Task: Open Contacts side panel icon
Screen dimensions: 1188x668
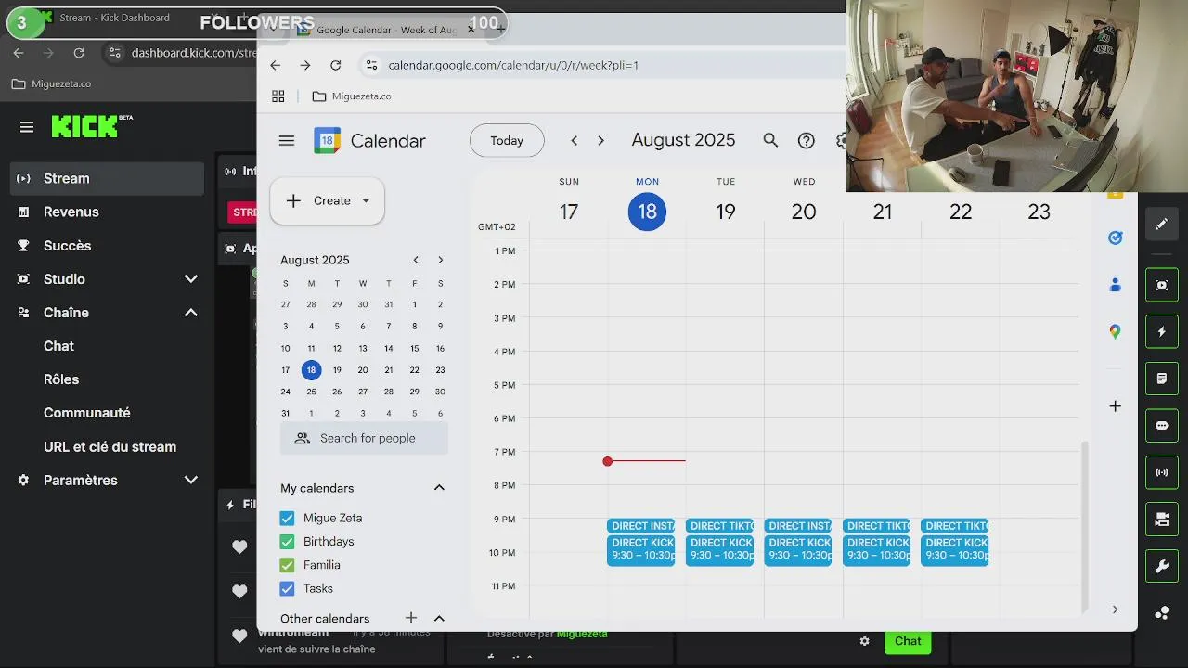Action: (1115, 285)
